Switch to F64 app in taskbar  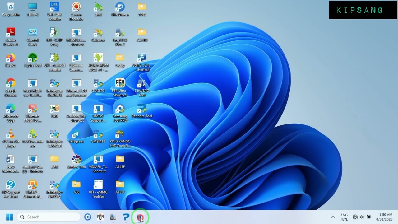[100, 217]
